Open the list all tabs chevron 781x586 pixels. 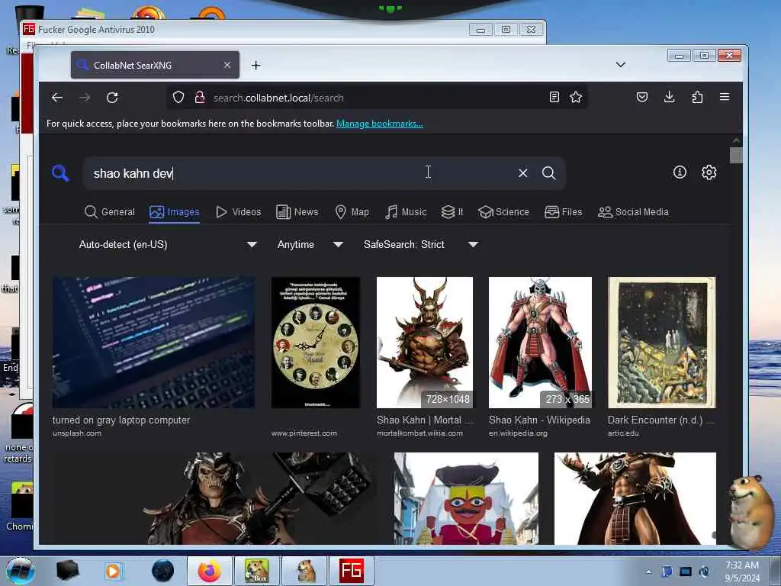621,65
